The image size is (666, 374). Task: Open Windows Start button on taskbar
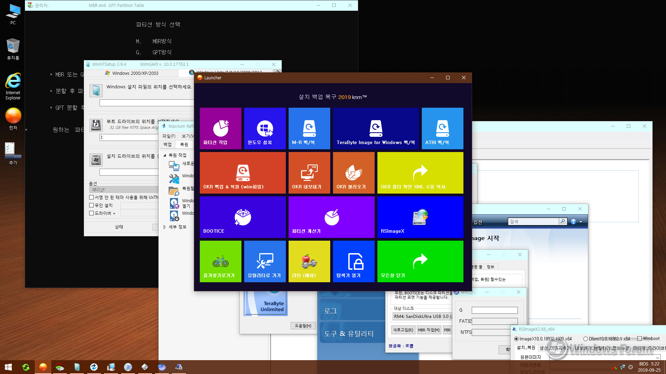click(8, 367)
